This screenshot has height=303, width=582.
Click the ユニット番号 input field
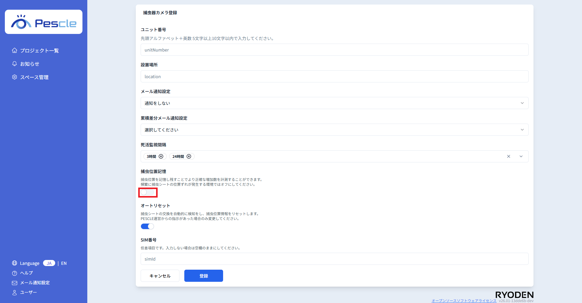[334, 50]
